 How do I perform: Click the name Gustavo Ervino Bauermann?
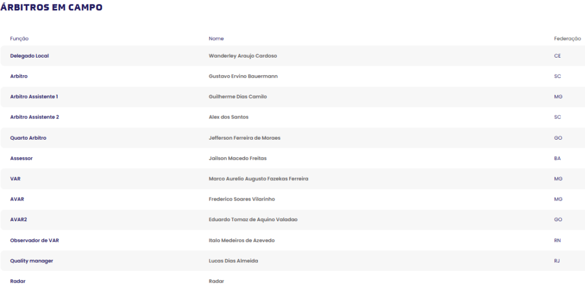243,76
